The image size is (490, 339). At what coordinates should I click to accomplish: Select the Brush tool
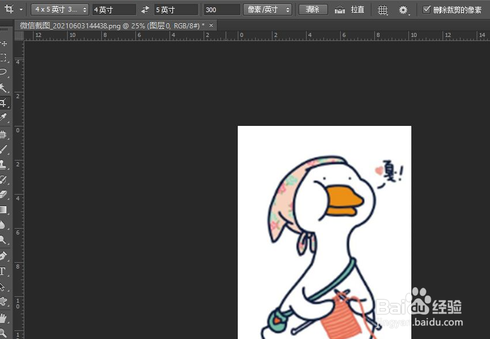pos(3,149)
